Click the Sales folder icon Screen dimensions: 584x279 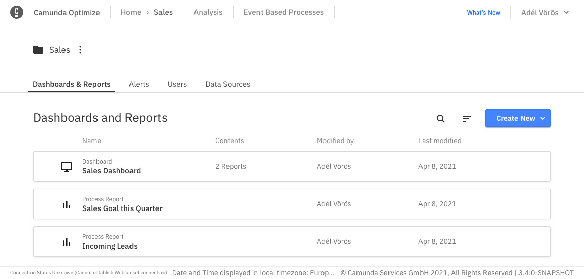(x=38, y=50)
